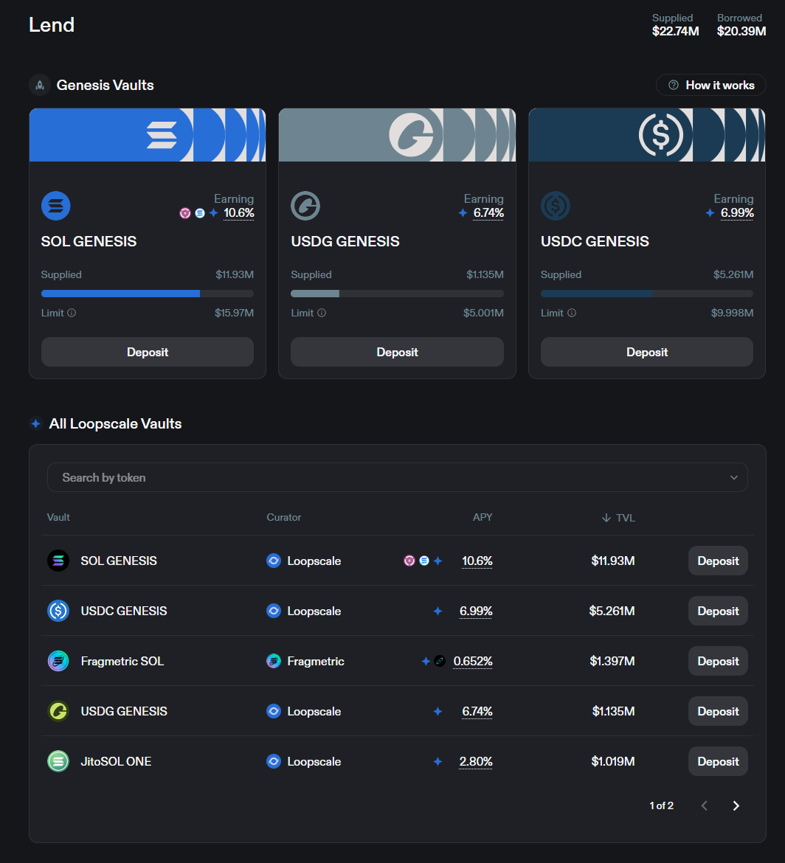Go to next page of vaults
Image resolution: width=785 pixels, height=863 pixels.
click(x=736, y=805)
